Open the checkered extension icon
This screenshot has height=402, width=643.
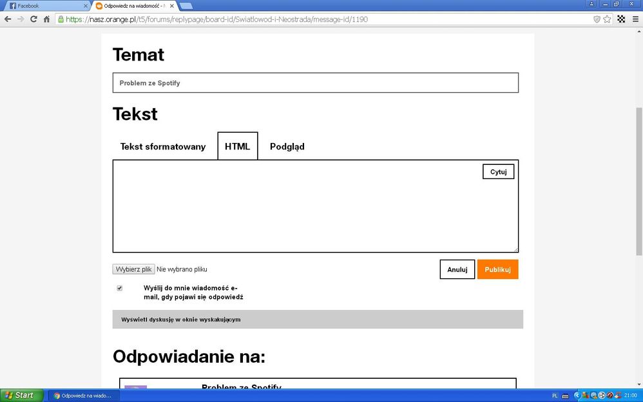coord(621,19)
